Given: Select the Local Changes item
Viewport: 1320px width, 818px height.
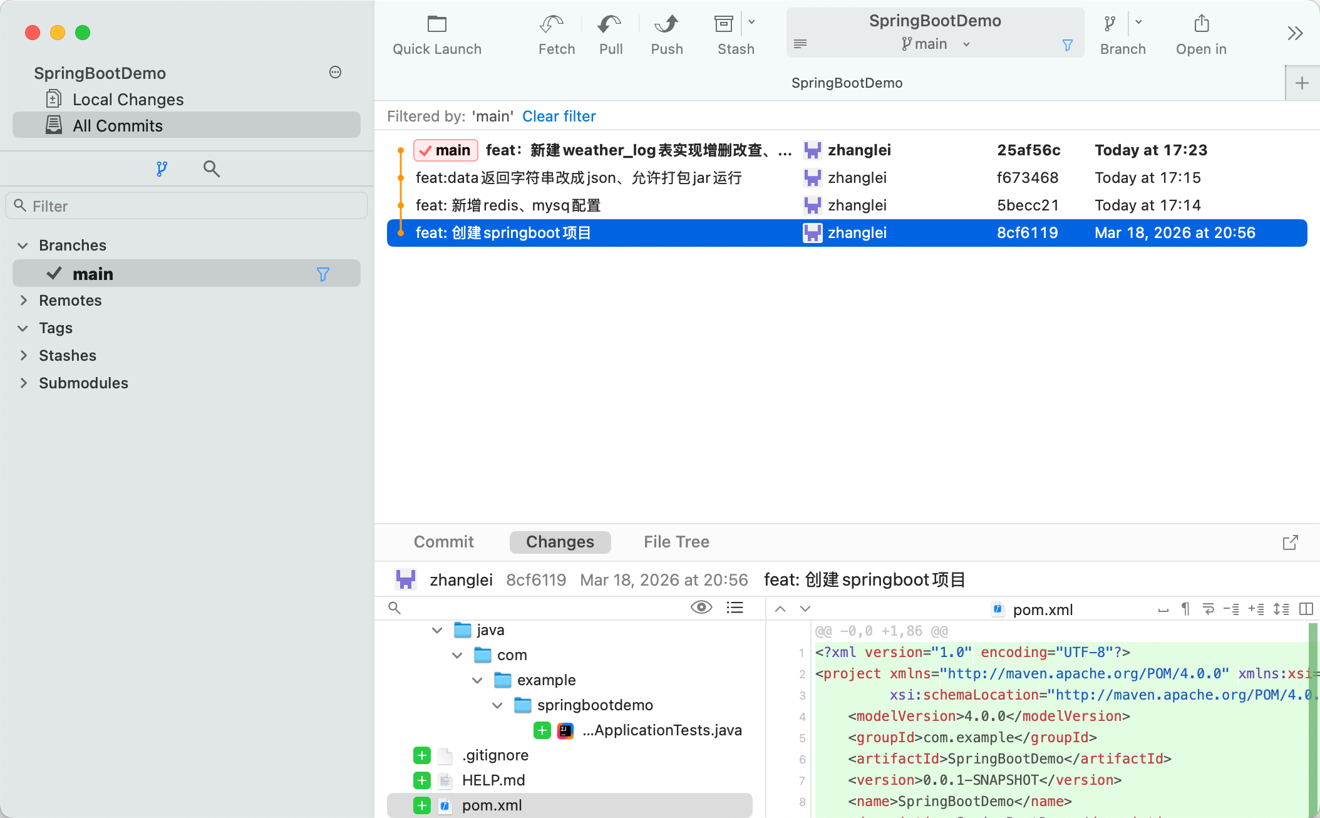Looking at the screenshot, I should coord(128,100).
